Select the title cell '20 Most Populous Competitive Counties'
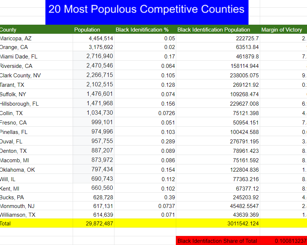 pyautogui.click(x=147, y=12)
